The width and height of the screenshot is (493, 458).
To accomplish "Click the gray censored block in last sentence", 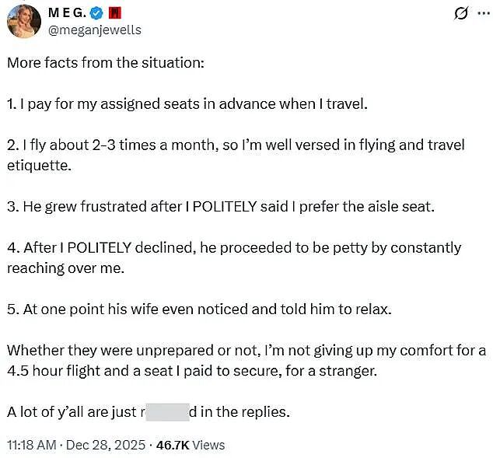I will coord(168,412).
